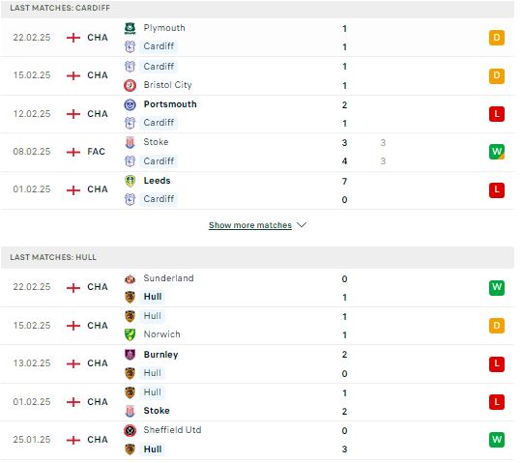The height and width of the screenshot is (463, 522).
Task: Click the Sheffield Utd club crest
Action: tap(130, 431)
